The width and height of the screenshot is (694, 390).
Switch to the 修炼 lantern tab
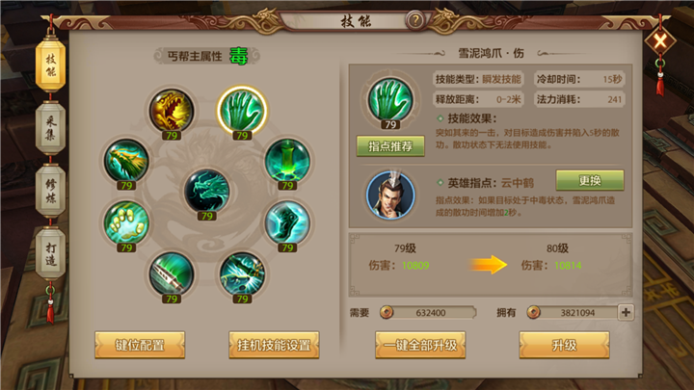(50, 191)
